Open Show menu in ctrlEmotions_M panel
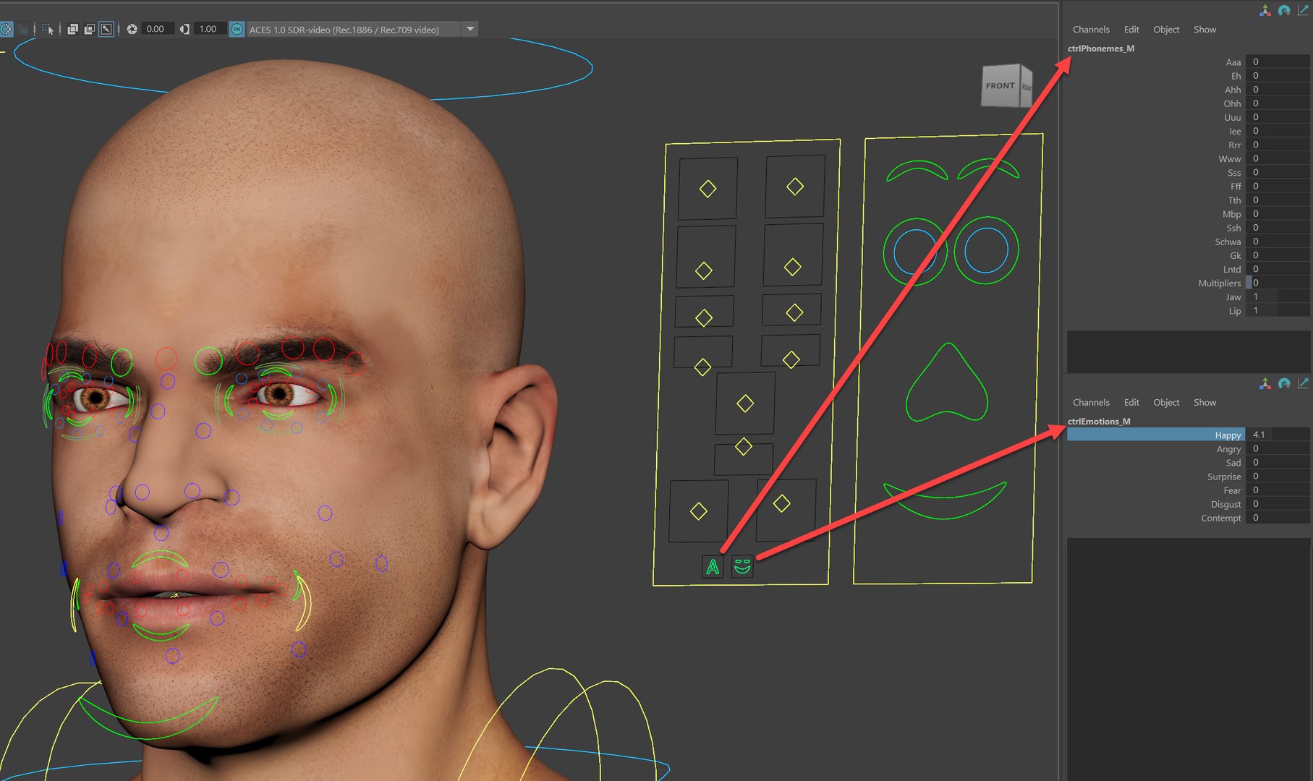1313x781 pixels. tap(1204, 402)
